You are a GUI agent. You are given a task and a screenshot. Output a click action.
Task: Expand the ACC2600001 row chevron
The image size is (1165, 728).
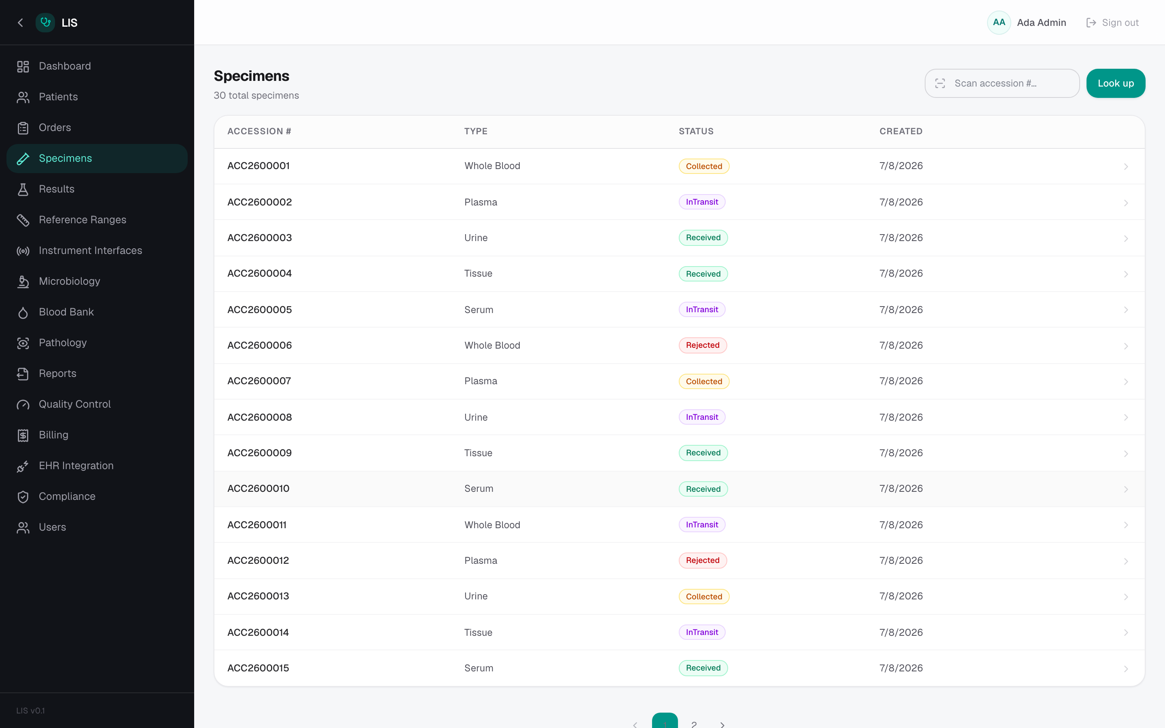1125,167
